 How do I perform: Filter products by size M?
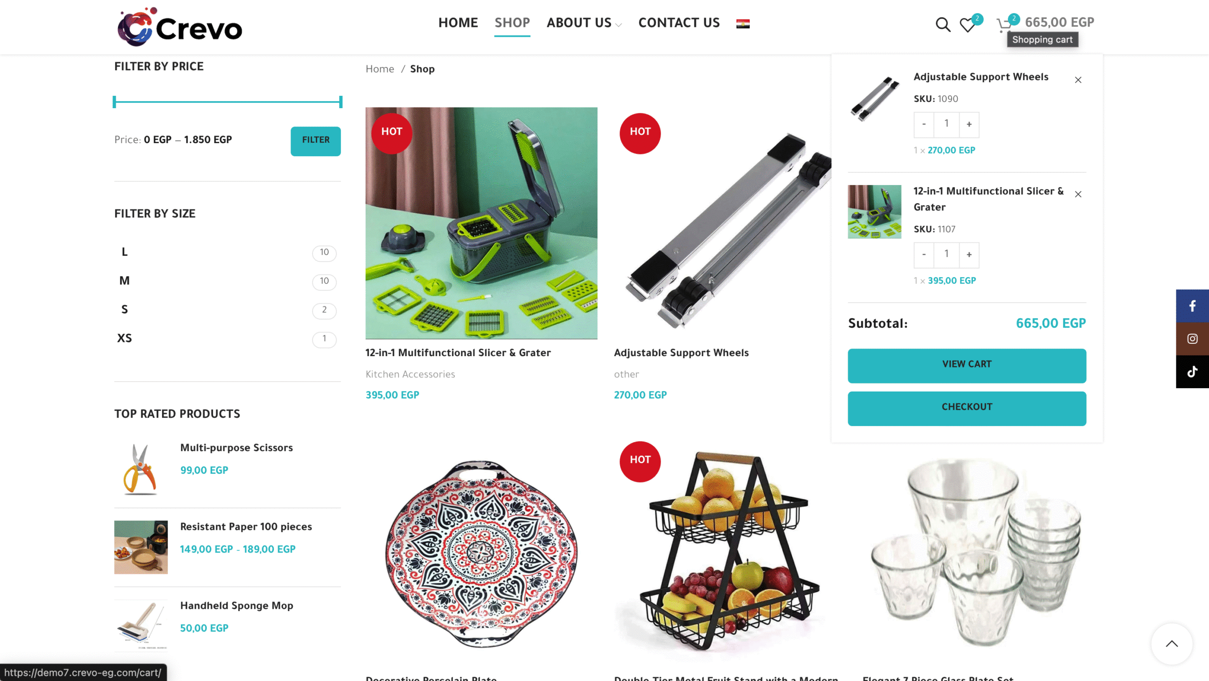124,281
